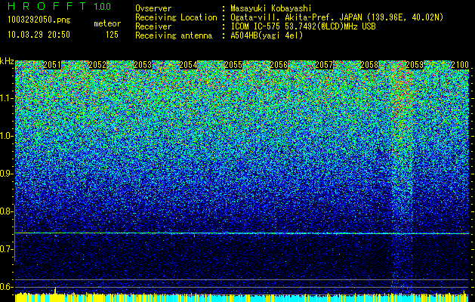Viewport: 475px width, 302px height.
Task: Click the Receiving antenna field label
Action: 174,35
